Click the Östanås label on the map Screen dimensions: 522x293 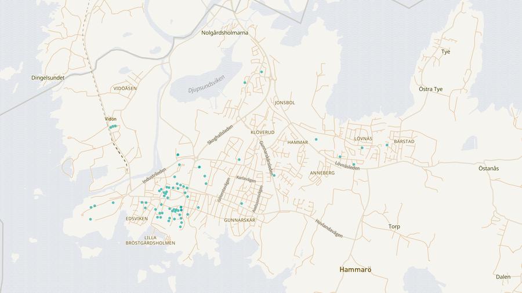pyautogui.click(x=488, y=169)
